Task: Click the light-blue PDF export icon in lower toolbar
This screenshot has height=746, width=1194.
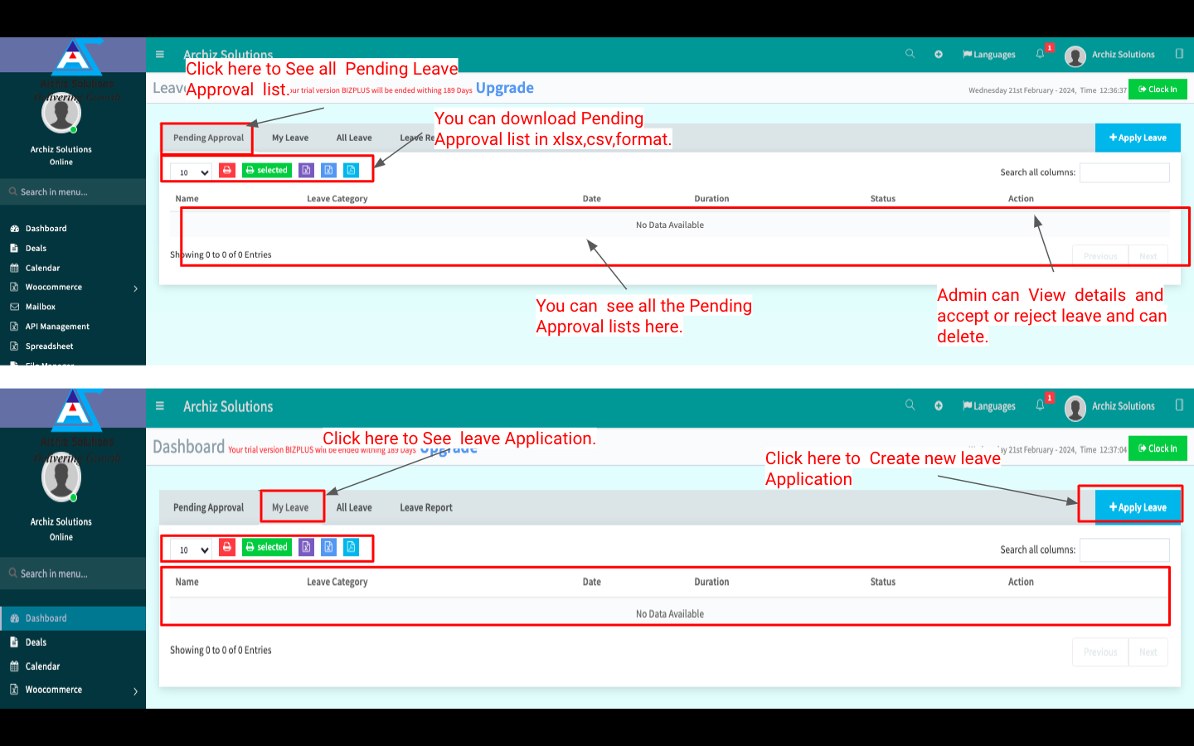Action: (x=351, y=547)
